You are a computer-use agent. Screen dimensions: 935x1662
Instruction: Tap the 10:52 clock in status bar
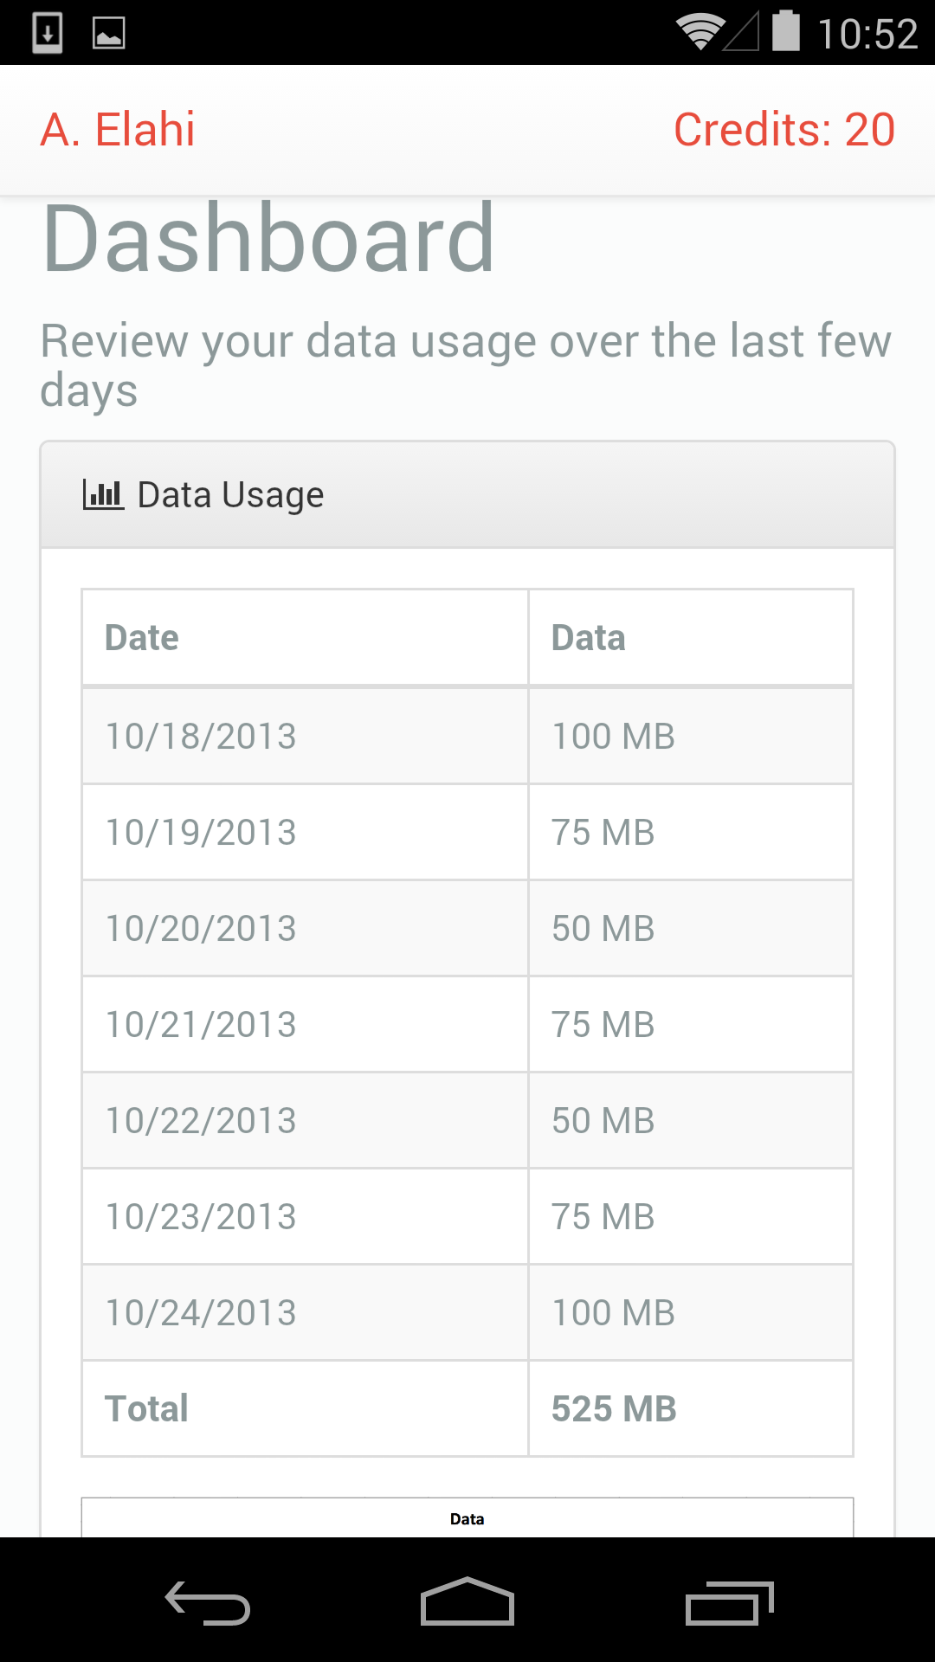867,35
